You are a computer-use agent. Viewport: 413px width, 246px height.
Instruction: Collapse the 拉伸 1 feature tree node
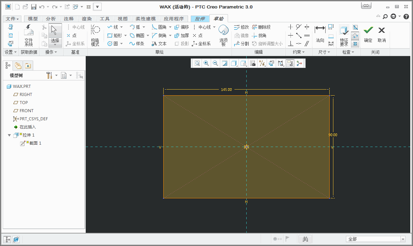click(9, 135)
